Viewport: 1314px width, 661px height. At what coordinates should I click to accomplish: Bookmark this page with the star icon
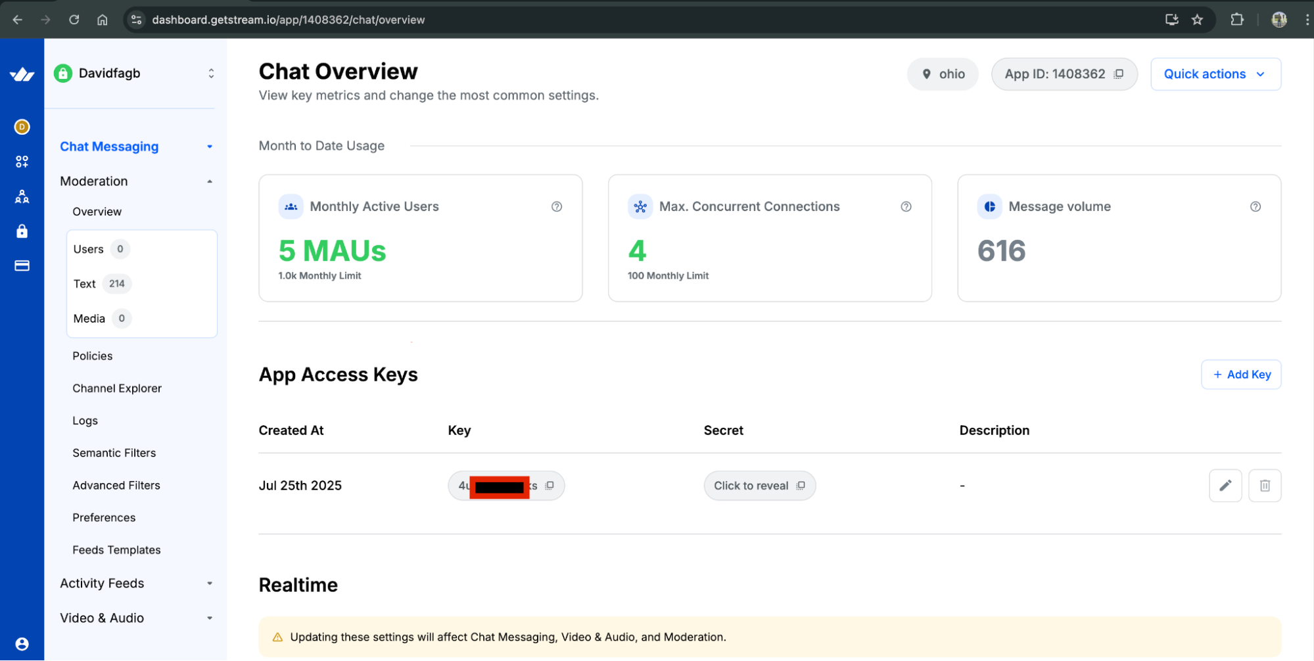(1197, 20)
